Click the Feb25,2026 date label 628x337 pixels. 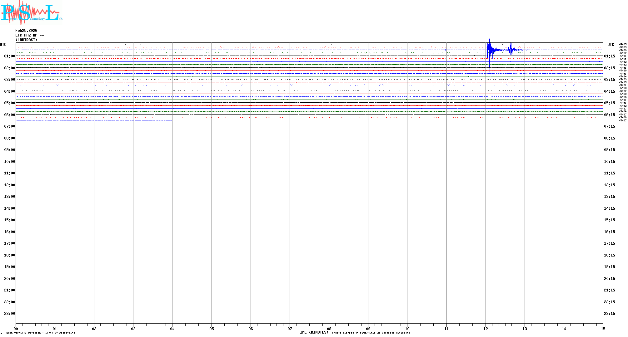point(26,31)
